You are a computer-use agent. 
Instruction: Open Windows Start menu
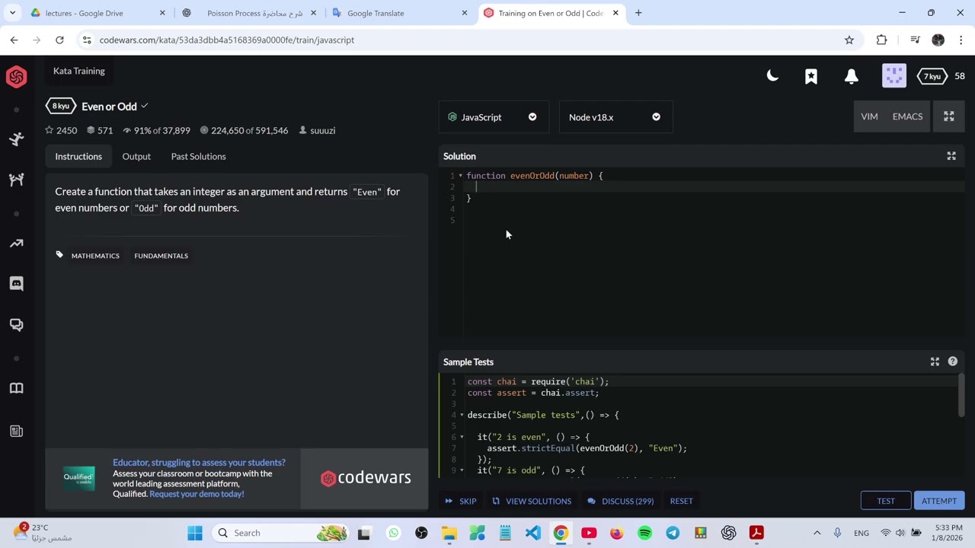(x=195, y=533)
